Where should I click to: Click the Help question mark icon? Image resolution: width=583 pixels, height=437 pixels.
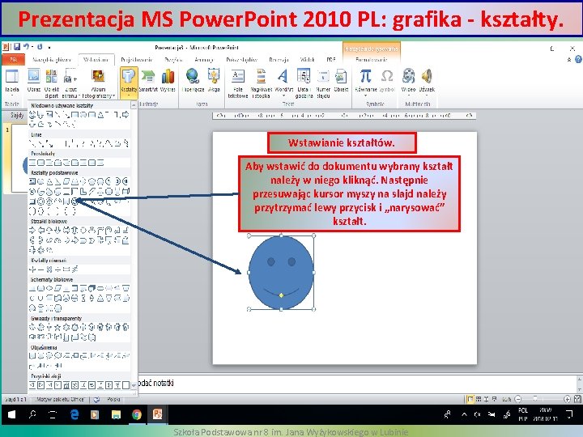tap(578, 59)
